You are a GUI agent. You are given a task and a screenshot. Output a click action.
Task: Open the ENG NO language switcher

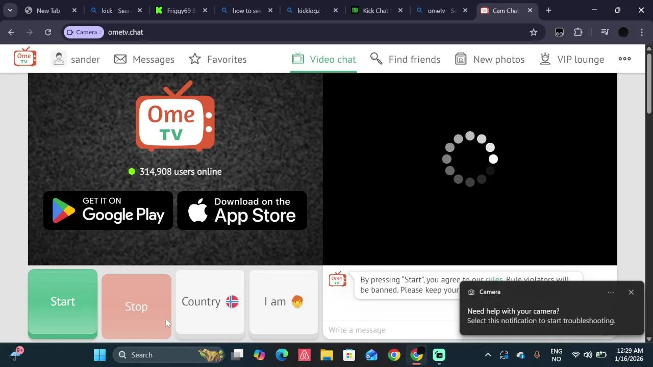click(x=556, y=355)
